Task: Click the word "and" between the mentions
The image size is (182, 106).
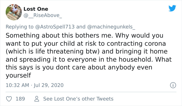Action: click(81, 27)
